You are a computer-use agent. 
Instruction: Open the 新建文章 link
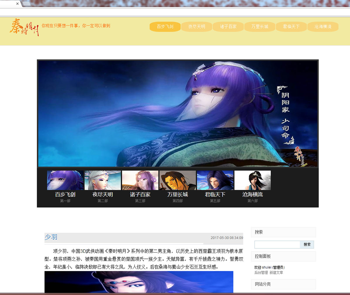tap(276, 273)
